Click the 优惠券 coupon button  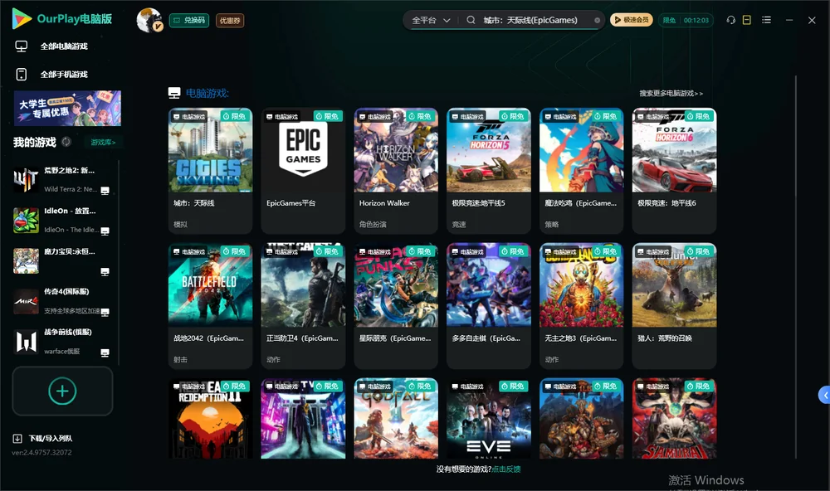click(x=230, y=20)
